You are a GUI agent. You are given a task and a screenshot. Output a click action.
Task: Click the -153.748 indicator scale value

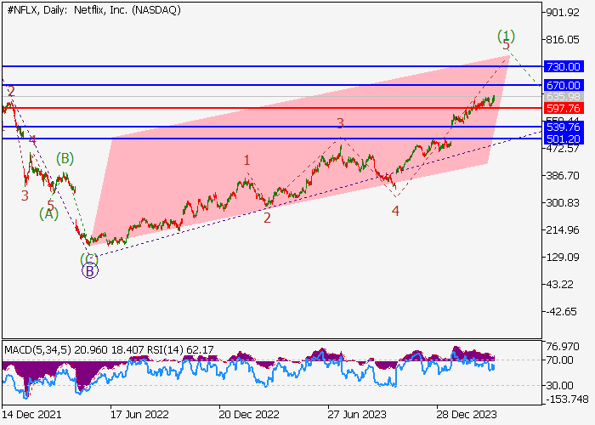(567, 399)
